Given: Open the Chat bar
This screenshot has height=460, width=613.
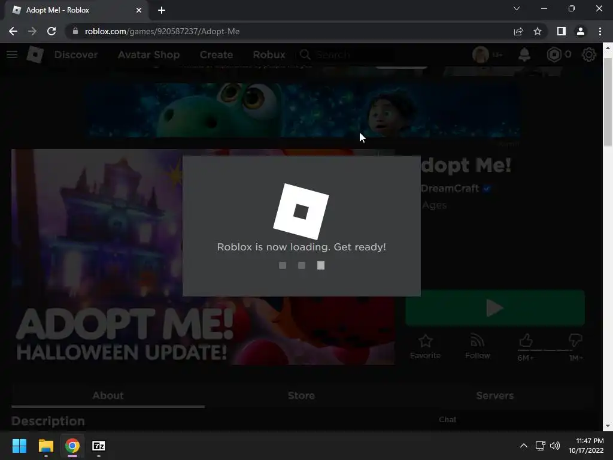Looking at the screenshot, I should (x=448, y=419).
